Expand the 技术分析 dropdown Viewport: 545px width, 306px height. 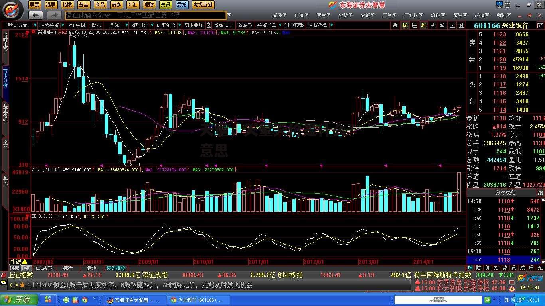62,25
